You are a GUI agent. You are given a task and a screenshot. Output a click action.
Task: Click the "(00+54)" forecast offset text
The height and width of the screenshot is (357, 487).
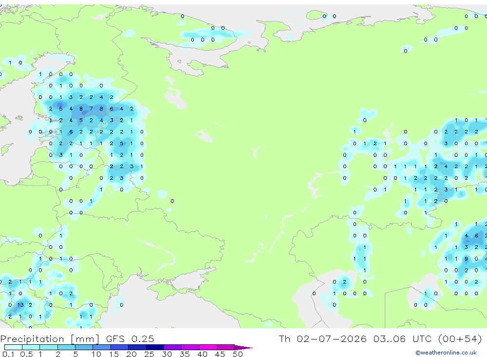tap(460, 338)
